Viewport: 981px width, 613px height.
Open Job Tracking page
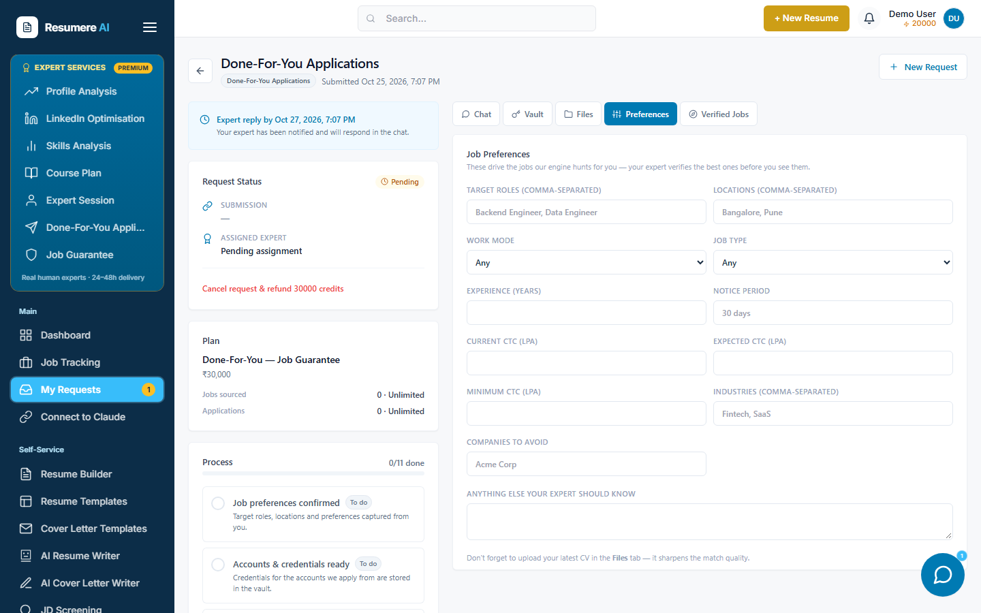pos(87,362)
